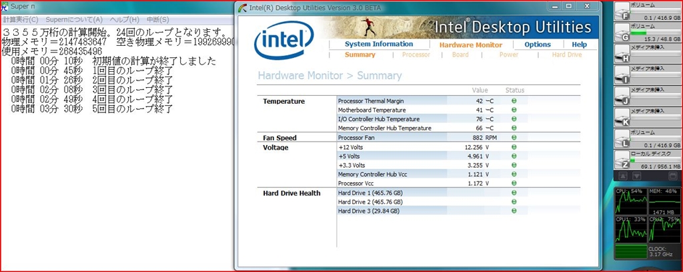Open drive F volume icon in gadget
683x272 pixels.
(x=622, y=12)
